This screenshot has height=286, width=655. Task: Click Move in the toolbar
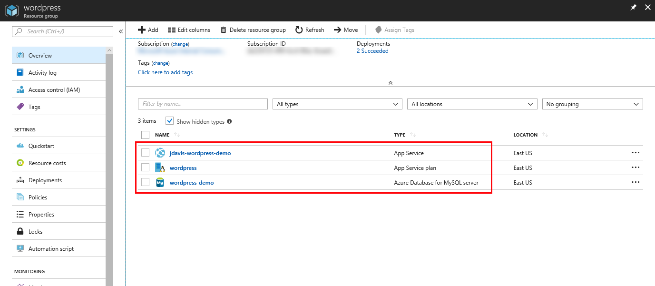click(x=346, y=30)
